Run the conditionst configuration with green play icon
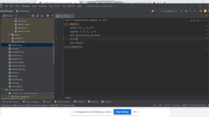 [182, 11]
